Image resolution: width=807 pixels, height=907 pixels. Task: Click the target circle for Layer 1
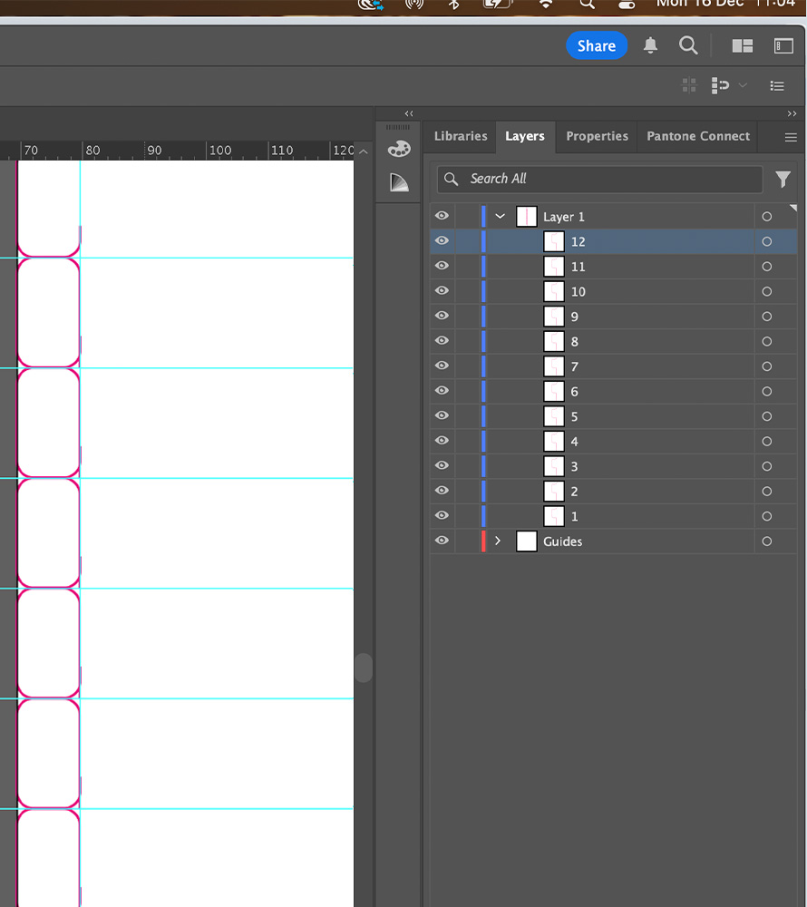766,217
